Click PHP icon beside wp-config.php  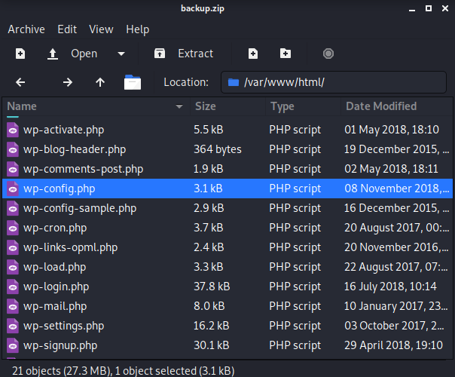13,188
